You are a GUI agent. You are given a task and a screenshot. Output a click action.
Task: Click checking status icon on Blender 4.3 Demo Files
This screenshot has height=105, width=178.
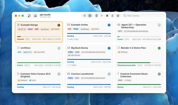tap(159, 48)
